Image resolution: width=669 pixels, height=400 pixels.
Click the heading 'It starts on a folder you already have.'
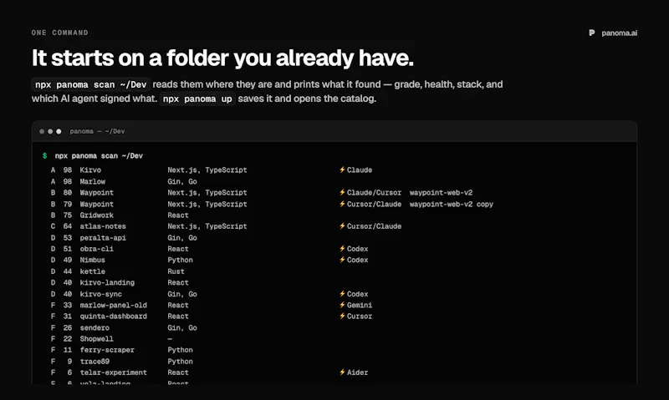pyautogui.click(x=222, y=58)
